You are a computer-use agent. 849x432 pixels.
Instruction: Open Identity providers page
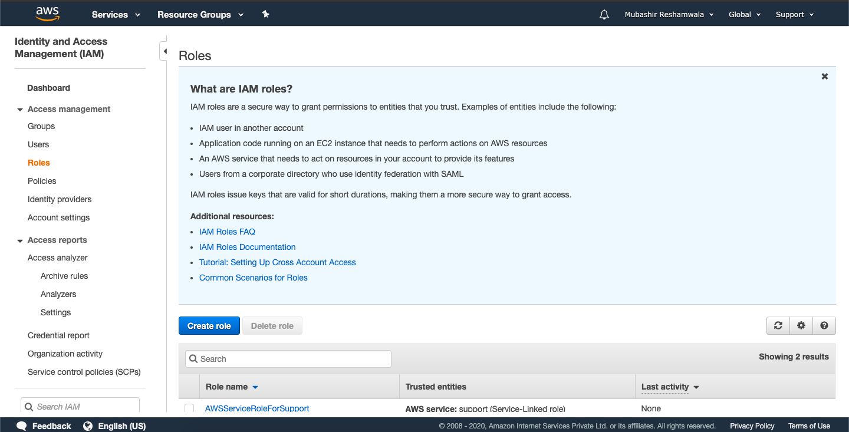(60, 199)
